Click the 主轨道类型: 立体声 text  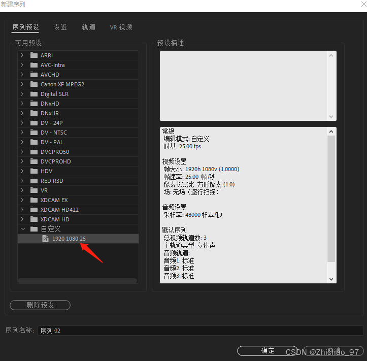pos(189,245)
